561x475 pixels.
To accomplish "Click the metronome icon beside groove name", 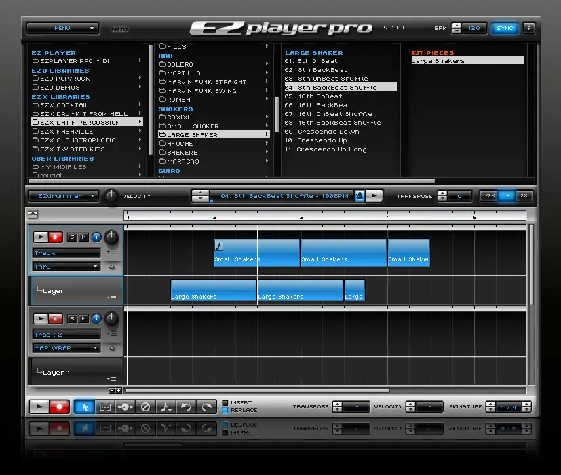I will (360, 196).
